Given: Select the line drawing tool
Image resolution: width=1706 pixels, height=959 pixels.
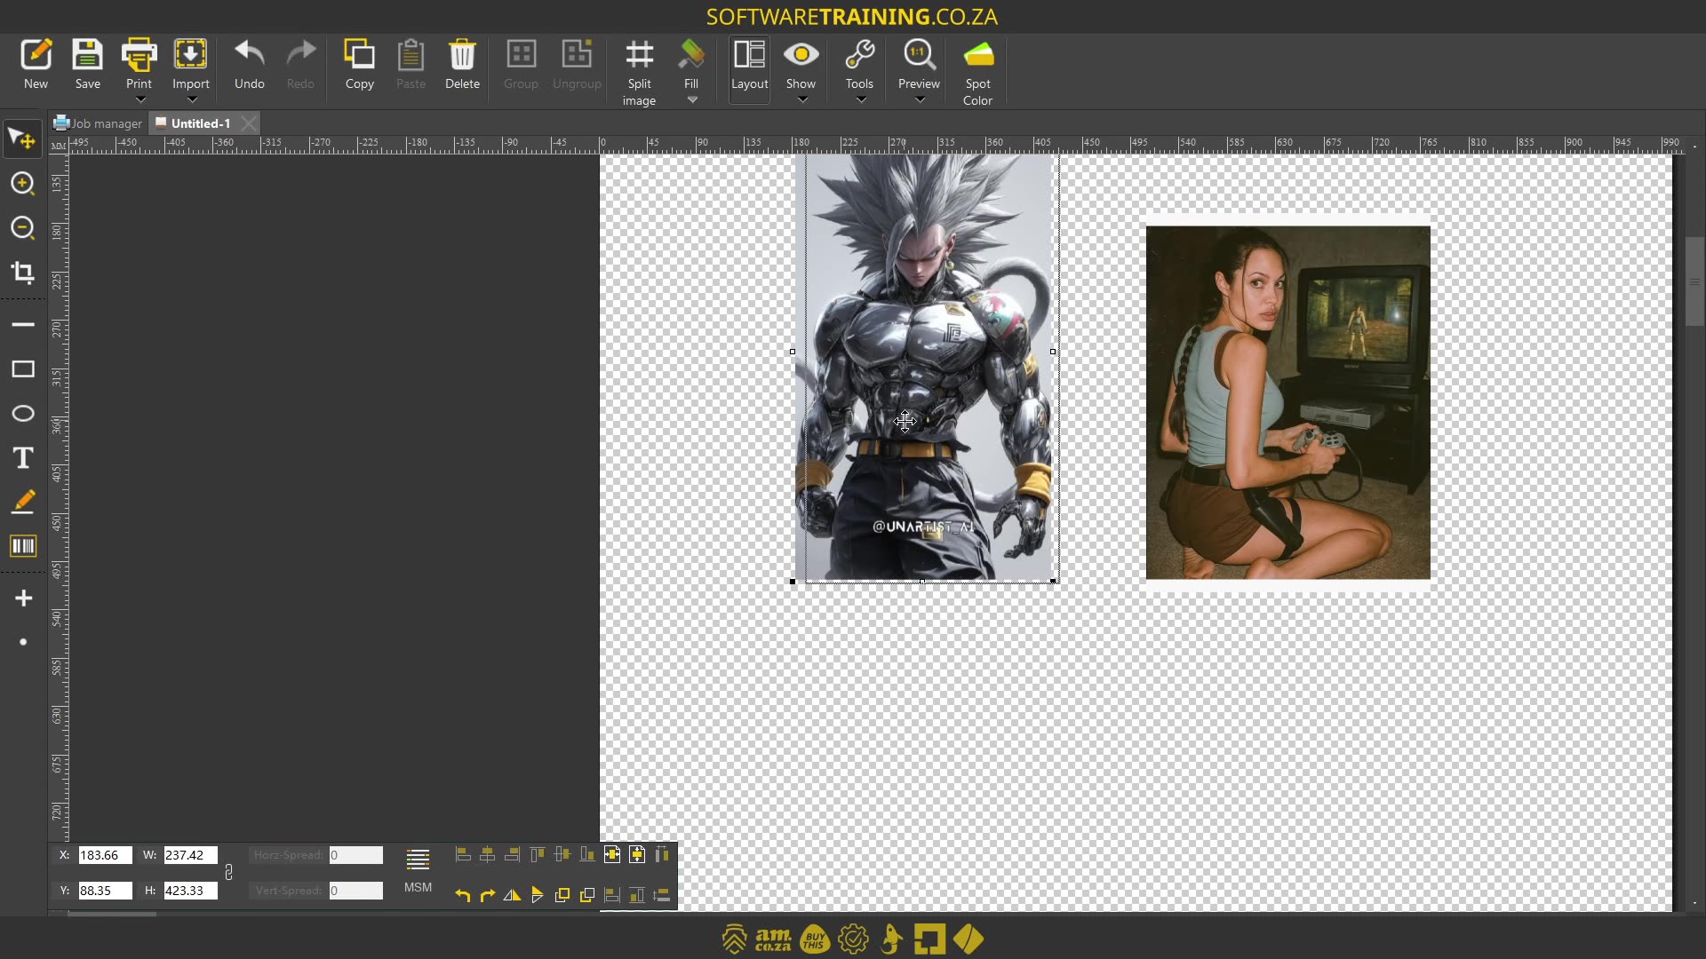Looking at the screenshot, I should [23, 325].
